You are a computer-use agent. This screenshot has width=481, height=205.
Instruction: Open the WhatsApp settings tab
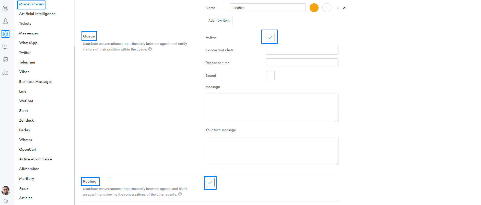tap(28, 43)
